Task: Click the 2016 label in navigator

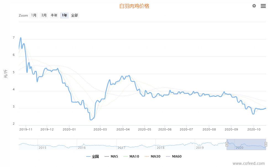Action: pos(82,148)
